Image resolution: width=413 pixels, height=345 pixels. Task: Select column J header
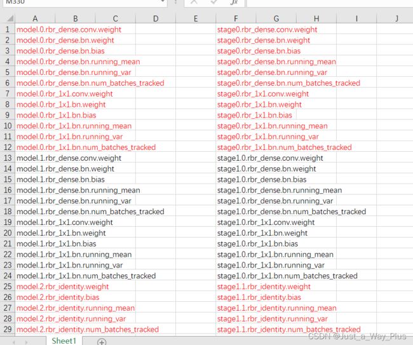(395, 18)
